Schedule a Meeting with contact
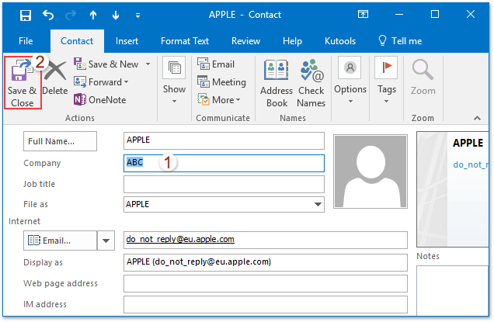Image resolution: width=494 pixels, height=322 pixels. click(222, 81)
